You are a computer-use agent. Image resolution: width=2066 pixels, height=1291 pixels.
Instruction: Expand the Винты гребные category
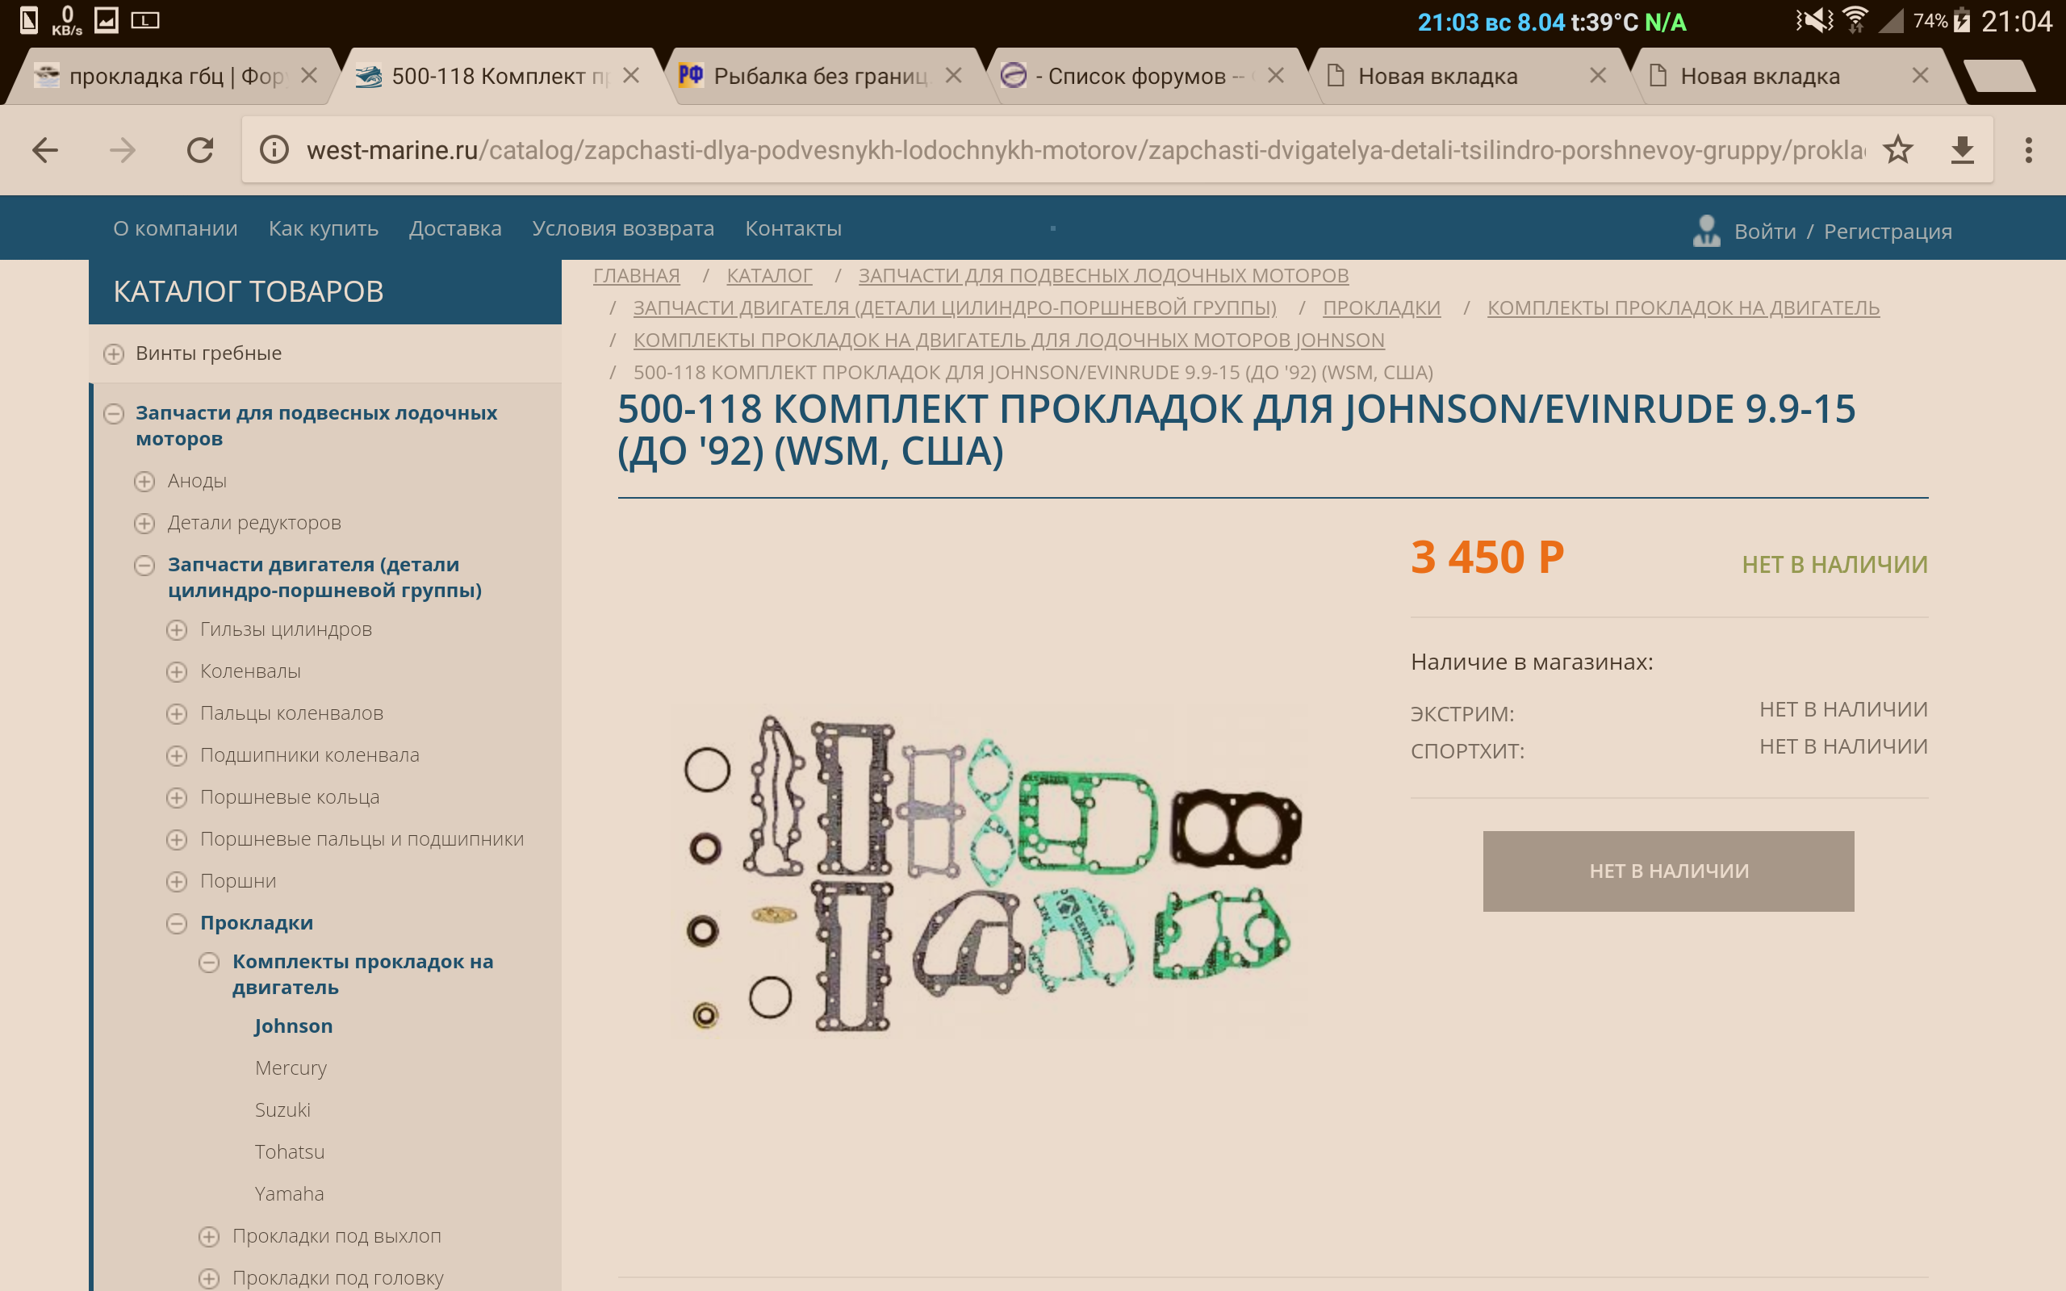click(x=114, y=353)
